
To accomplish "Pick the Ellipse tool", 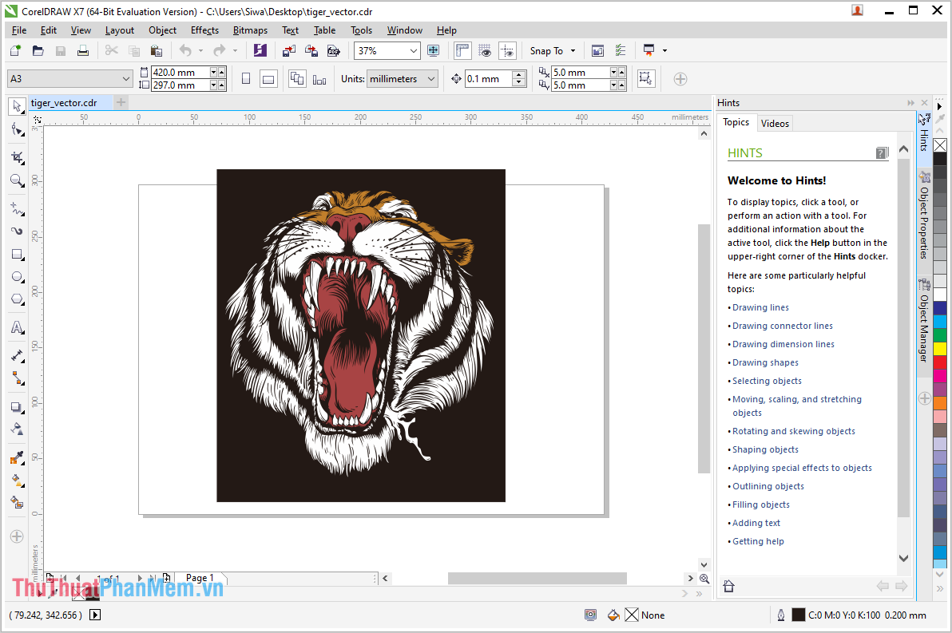I will [17, 277].
